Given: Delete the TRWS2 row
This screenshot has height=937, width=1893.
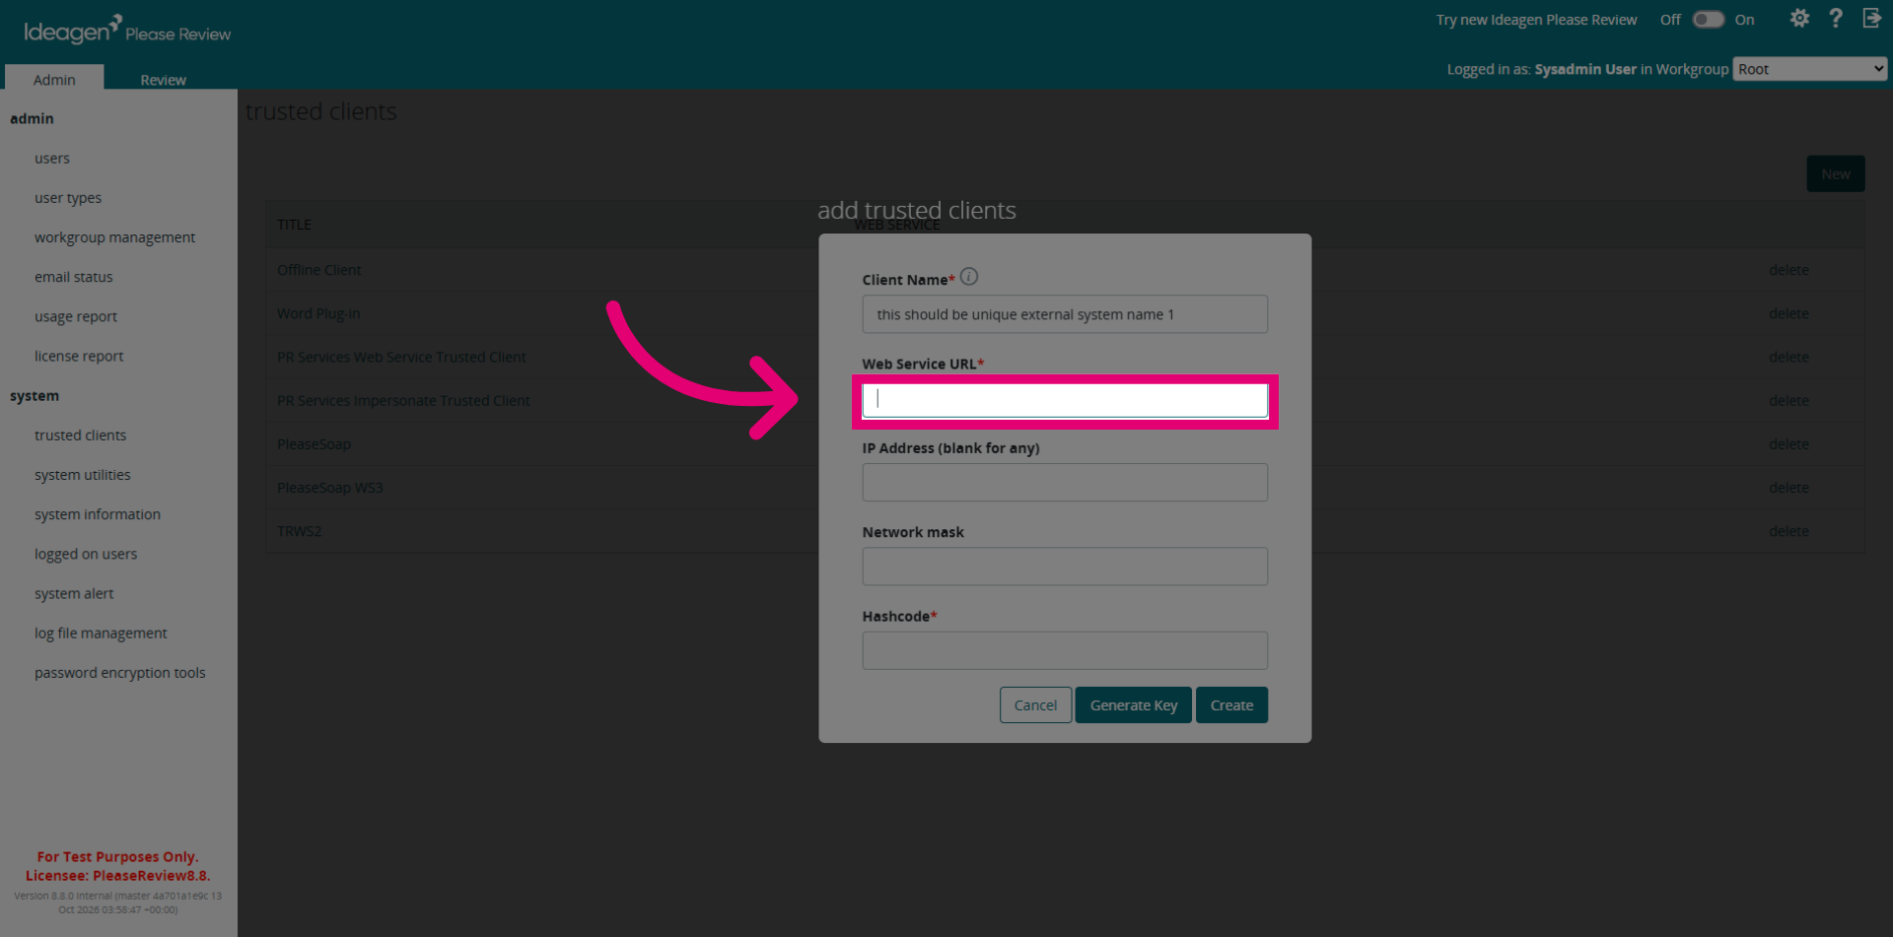Looking at the screenshot, I should point(1788,531).
